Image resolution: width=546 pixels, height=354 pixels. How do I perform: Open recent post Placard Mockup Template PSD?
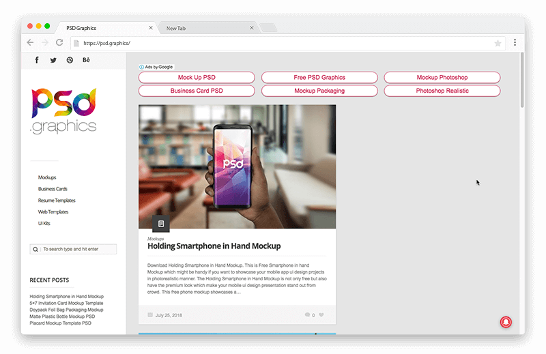coord(60,323)
